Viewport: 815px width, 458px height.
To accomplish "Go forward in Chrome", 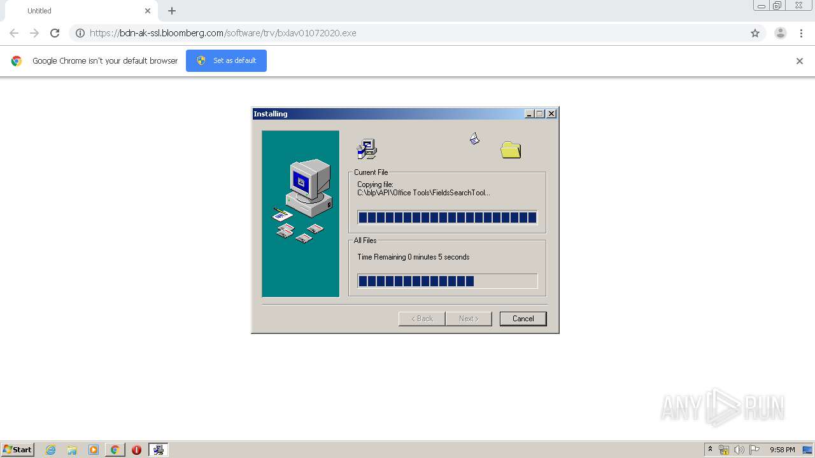I will click(x=34, y=33).
